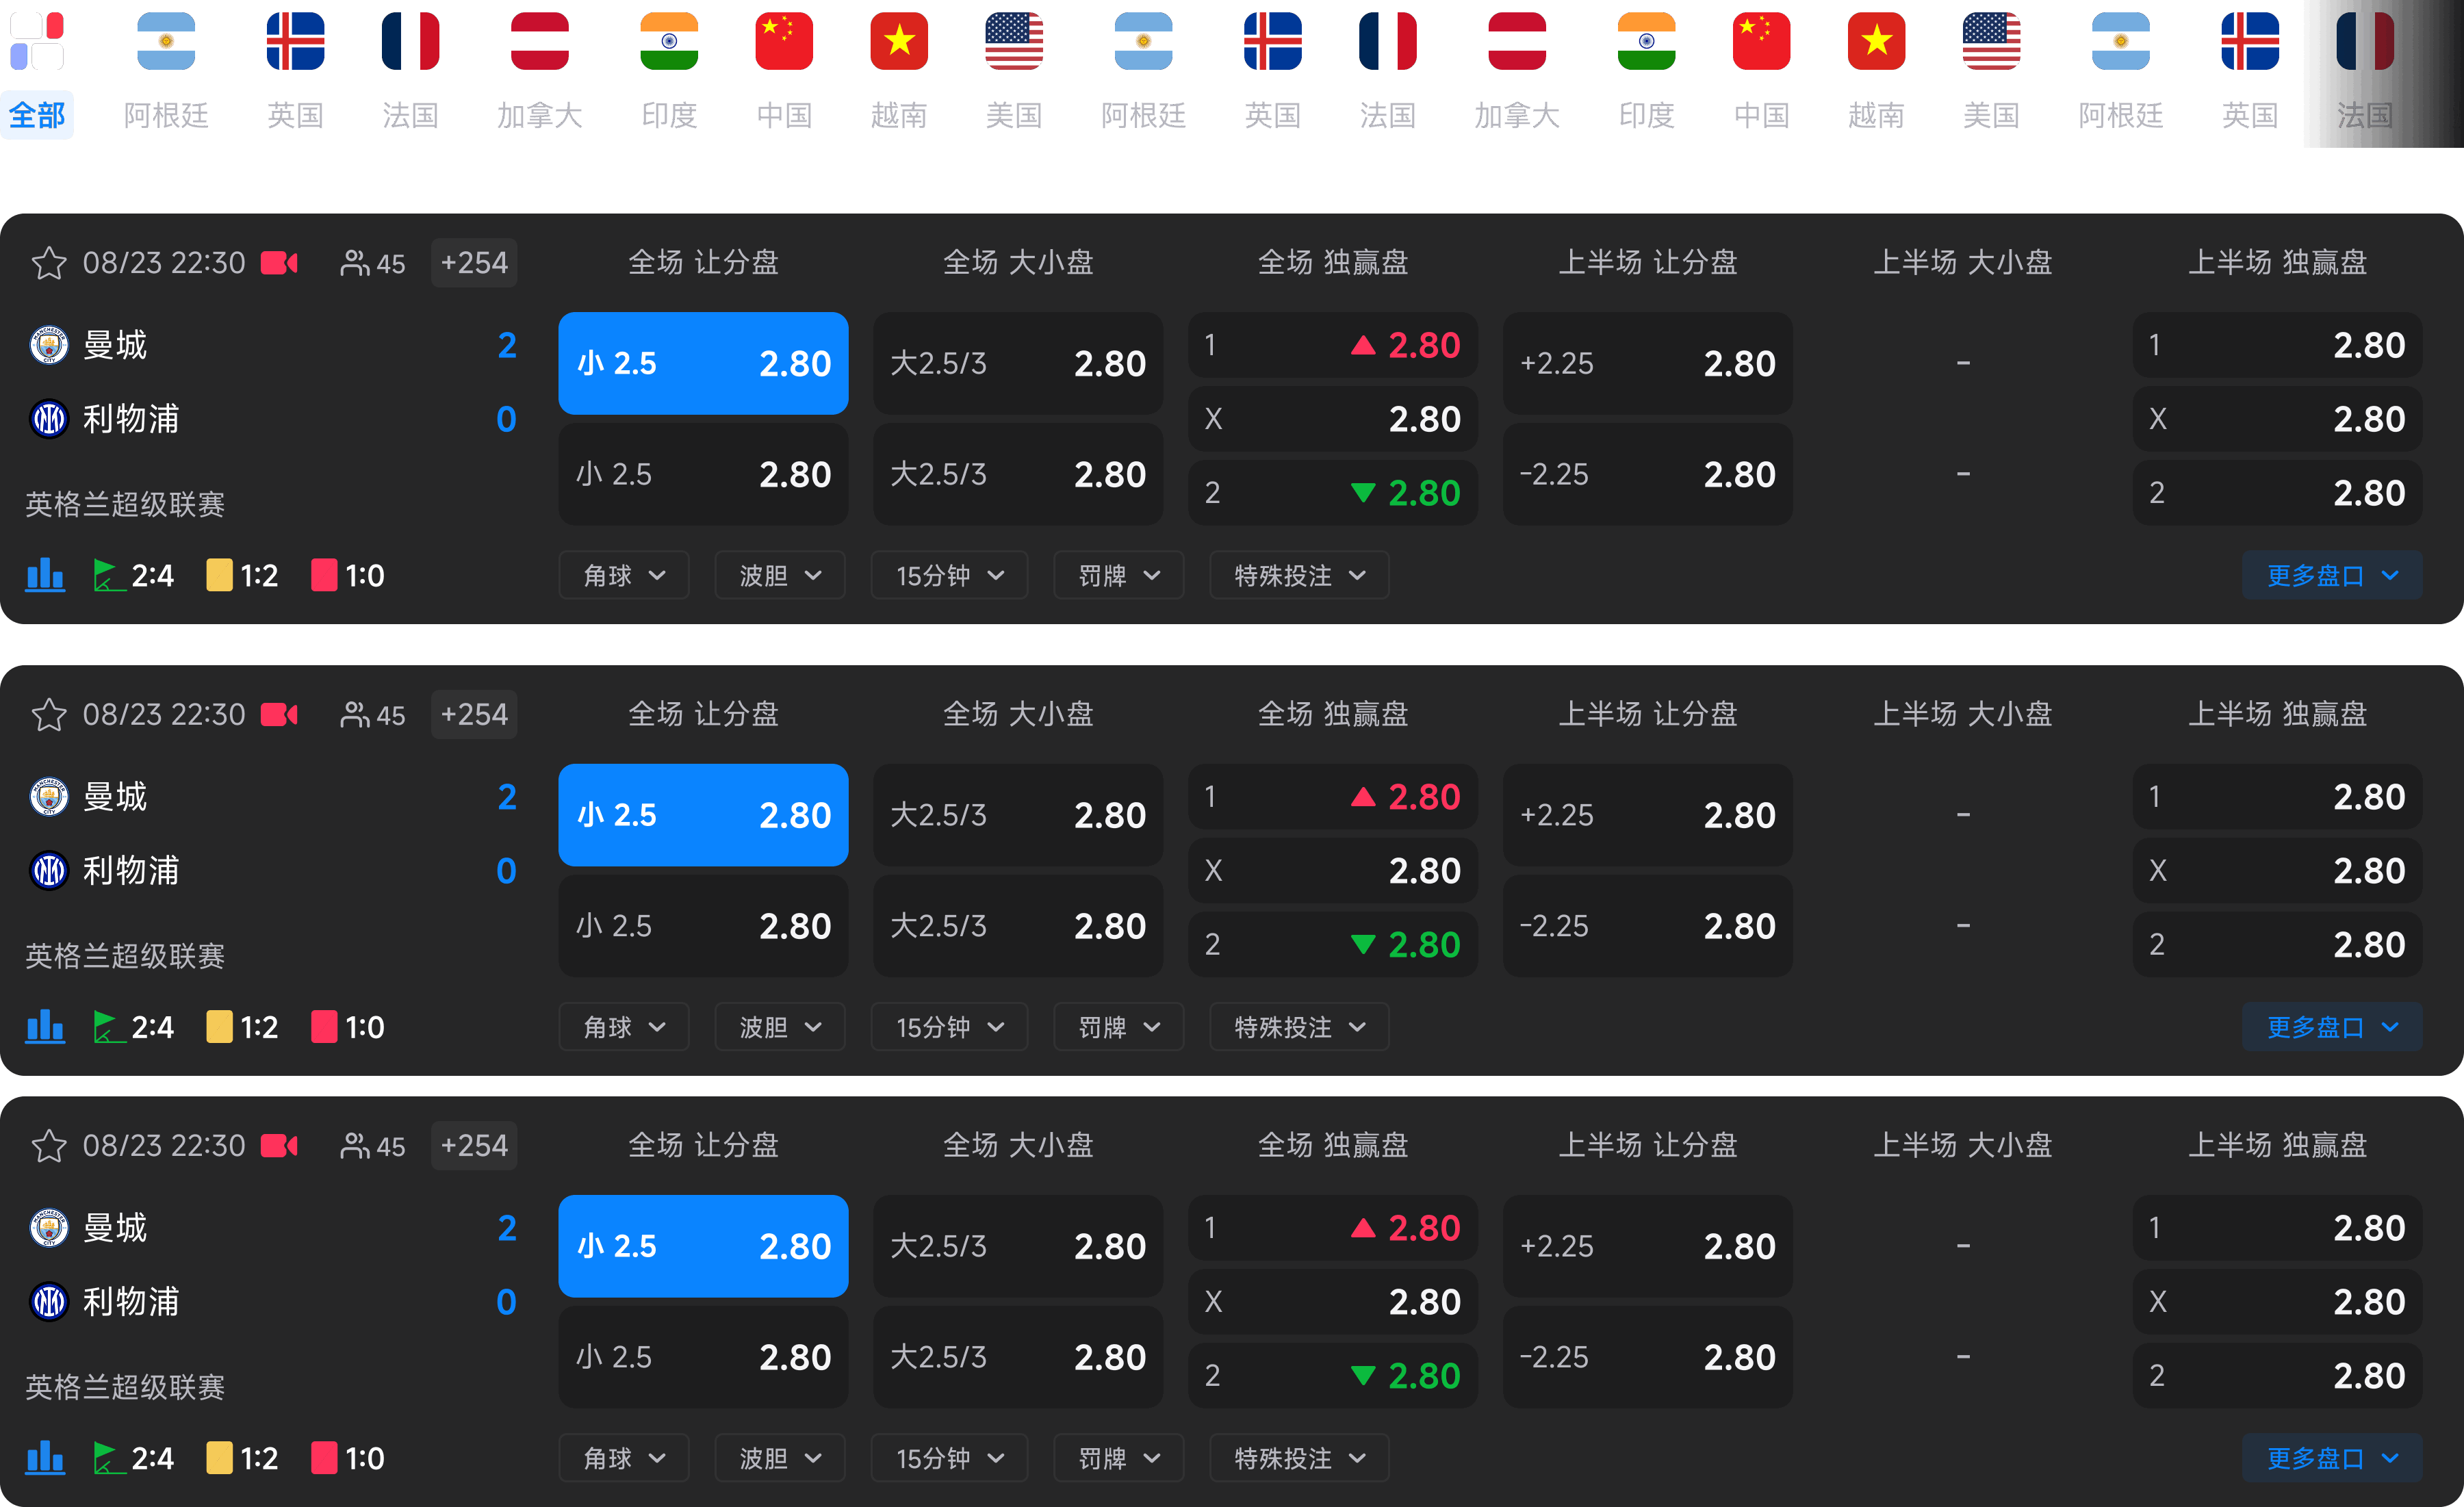Click corner flag icon in second match
Screen dimensions: 2464x1507
tap(108, 1027)
